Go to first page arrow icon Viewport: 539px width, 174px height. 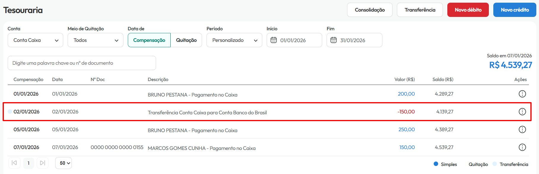pyautogui.click(x=14, y=163)
